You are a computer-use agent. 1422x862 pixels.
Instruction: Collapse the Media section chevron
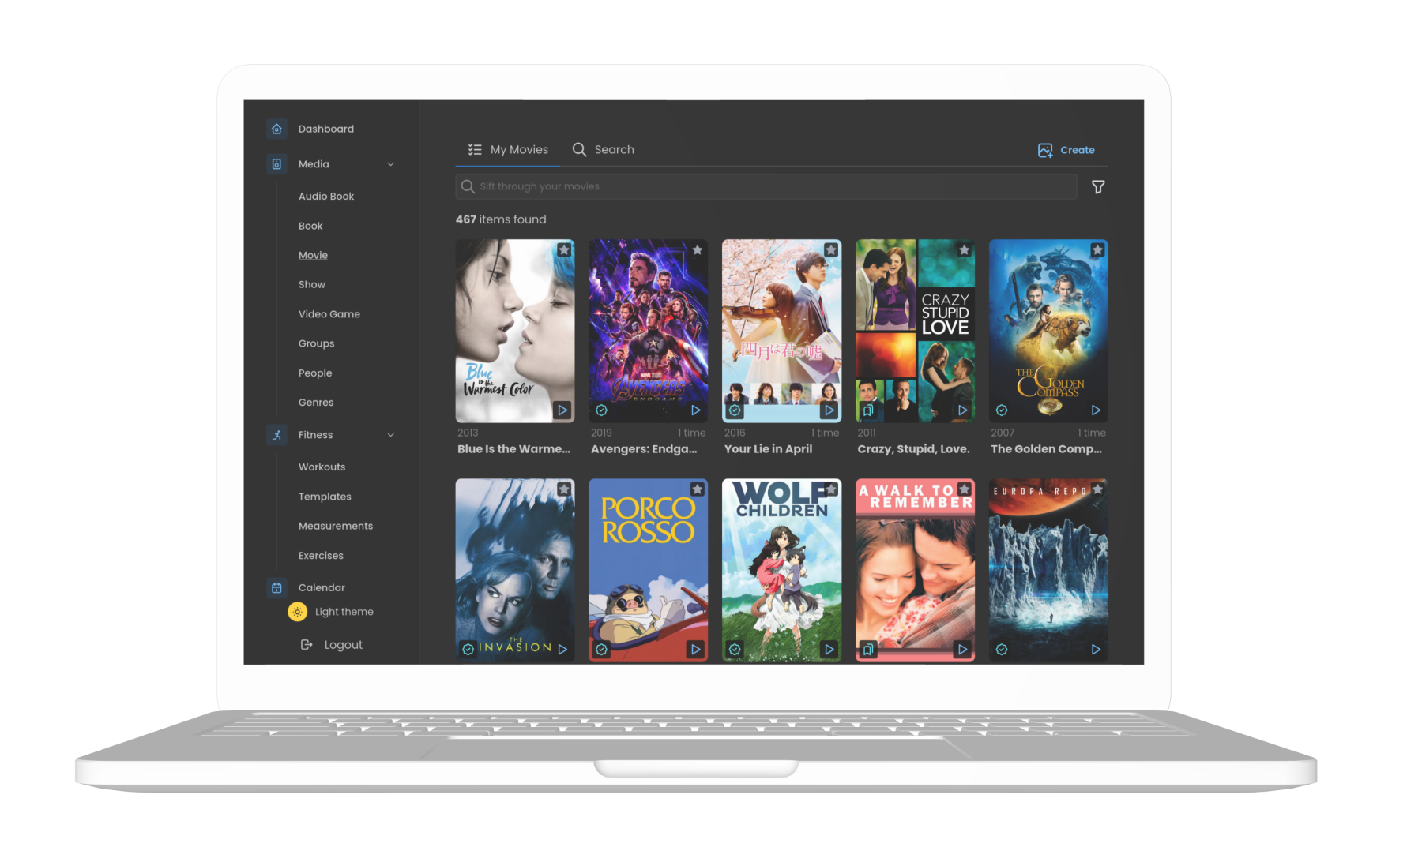click(391, 164)
